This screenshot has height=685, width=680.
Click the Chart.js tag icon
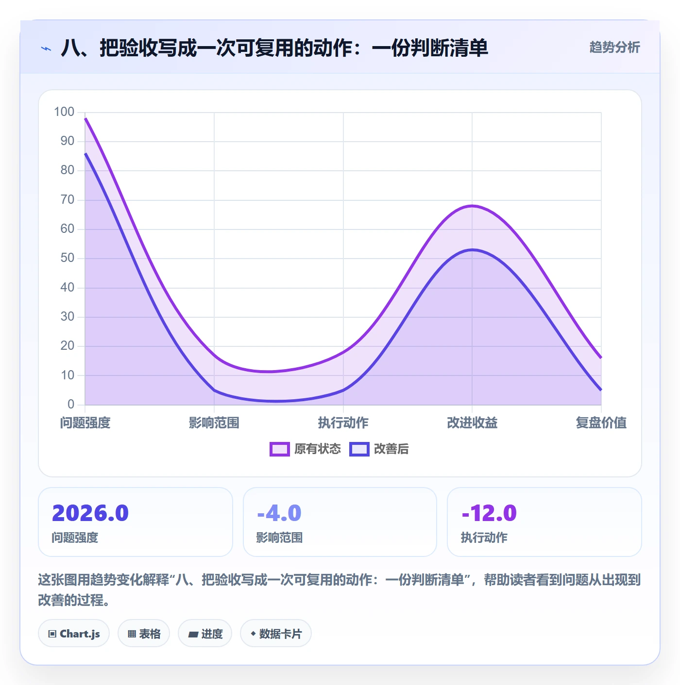point(52,634)
